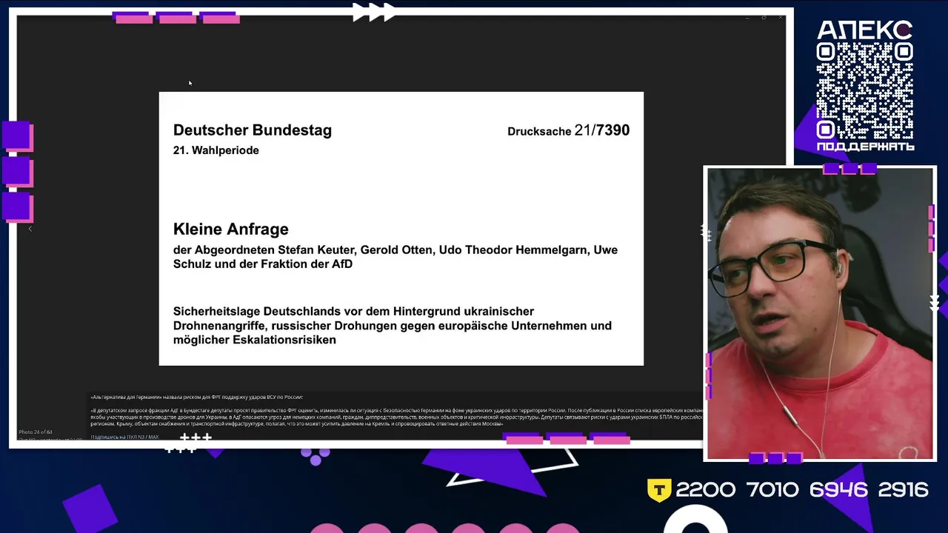Open the "Подписаться на ПУЛ N3 / MAX" link
This screenshot has width=948, height=533.
(124, 437)
